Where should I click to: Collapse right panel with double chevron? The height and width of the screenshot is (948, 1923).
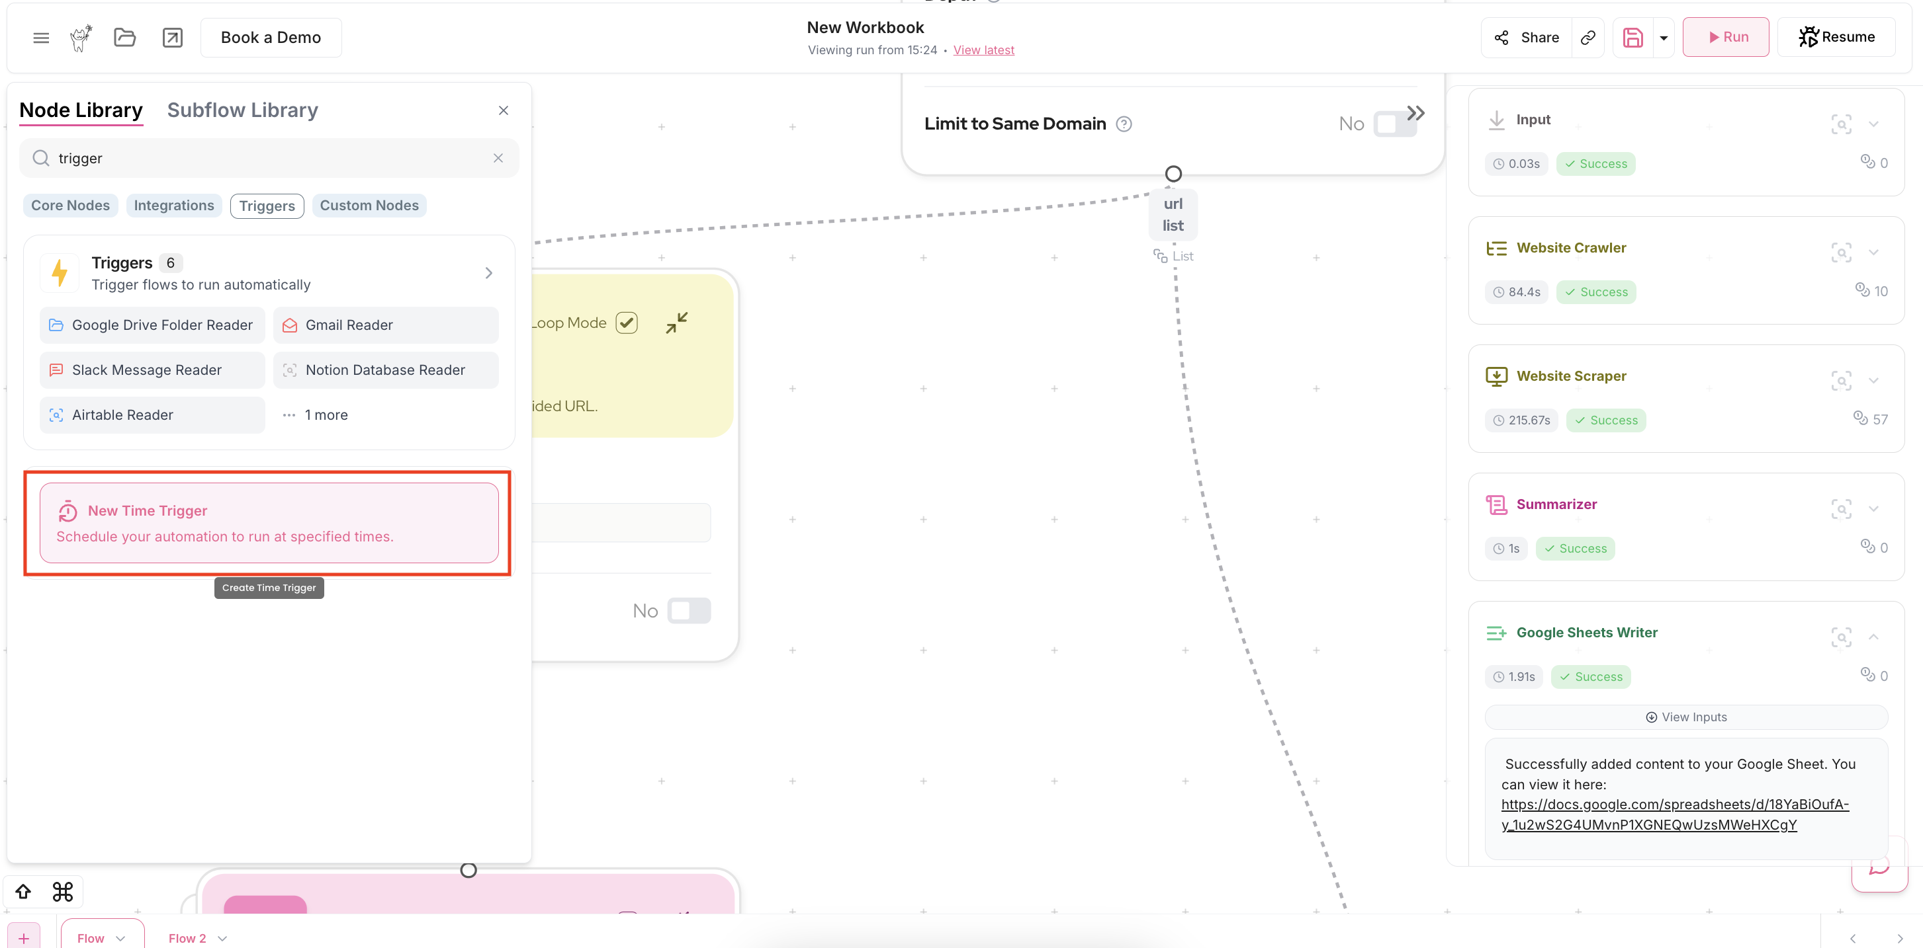click(x=1415, y=113)
